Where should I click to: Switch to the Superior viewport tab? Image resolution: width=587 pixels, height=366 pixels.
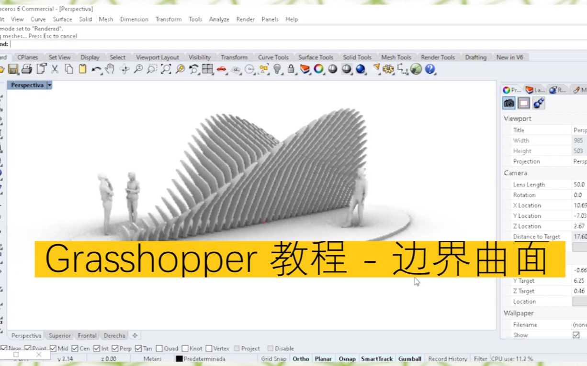pos(59,335)
